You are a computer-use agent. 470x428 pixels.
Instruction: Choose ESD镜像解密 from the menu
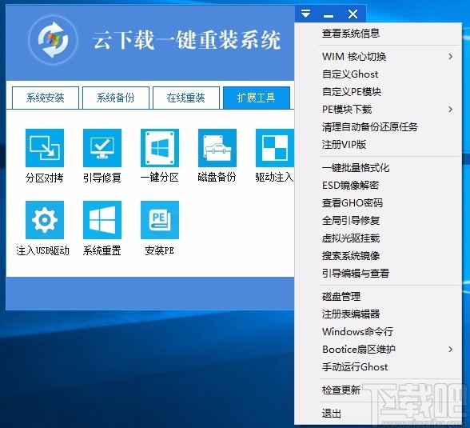coord(378,186)
